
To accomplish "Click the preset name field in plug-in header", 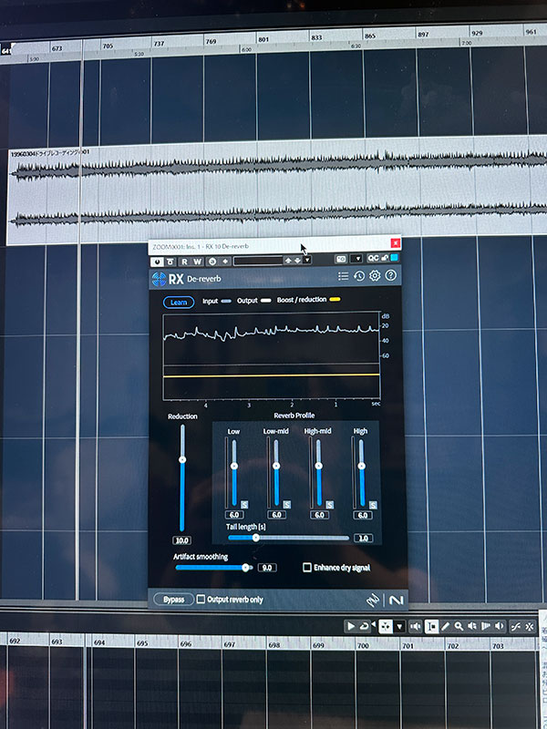I will point(258,261).
